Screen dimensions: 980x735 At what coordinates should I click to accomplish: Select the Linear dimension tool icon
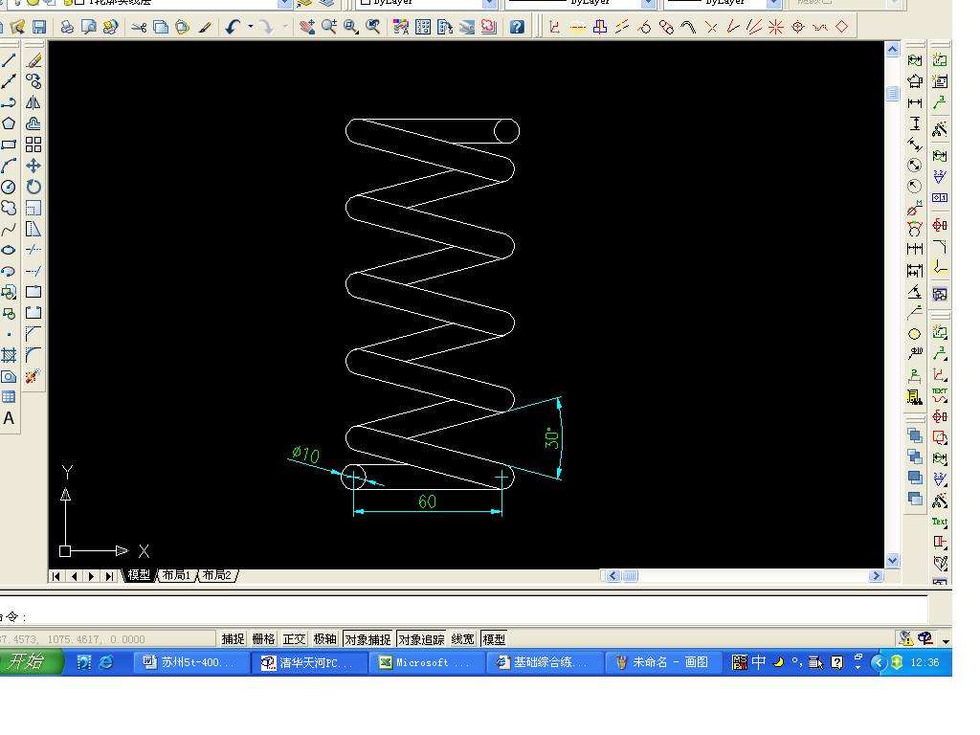click(x=914, y=102)
